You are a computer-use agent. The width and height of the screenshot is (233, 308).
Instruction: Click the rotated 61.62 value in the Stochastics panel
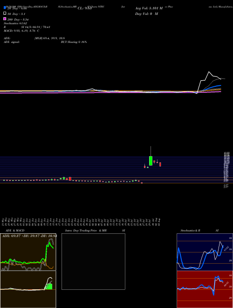tap(226, 249)
